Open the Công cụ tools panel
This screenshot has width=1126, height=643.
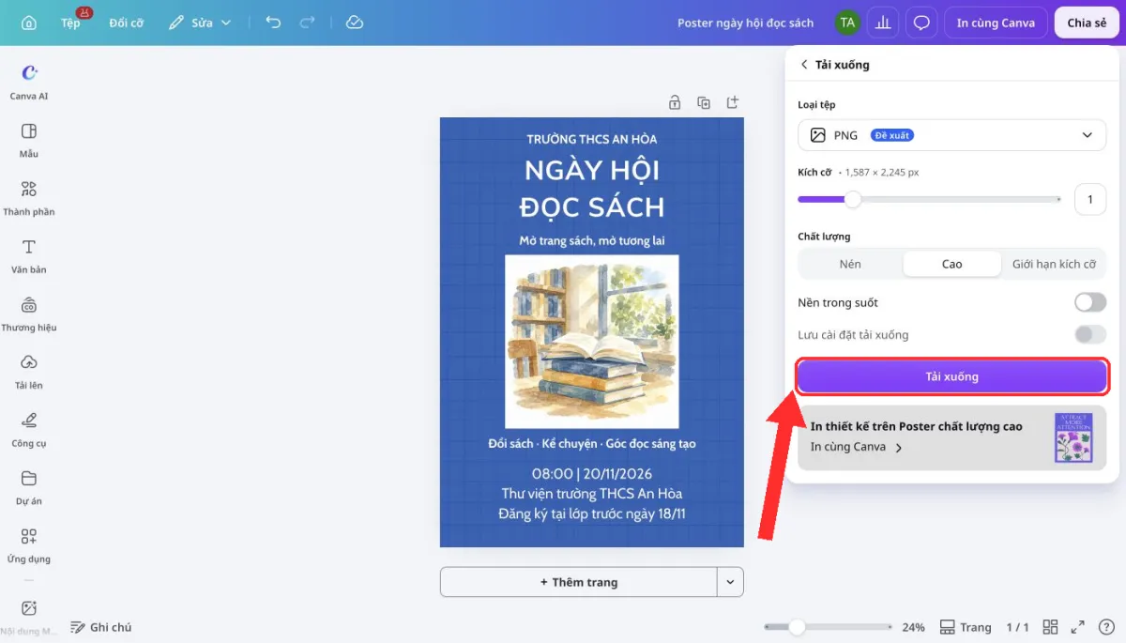[x=29, y=429]
